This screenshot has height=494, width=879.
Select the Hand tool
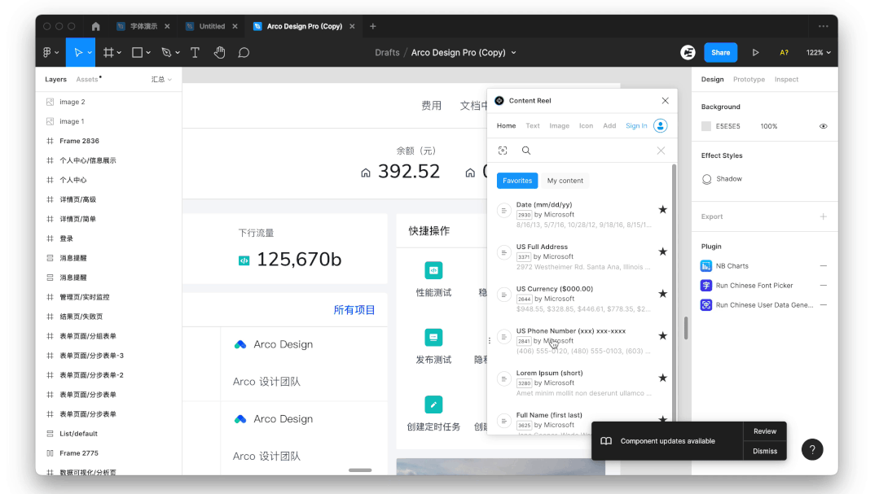[x=219, y=52]
